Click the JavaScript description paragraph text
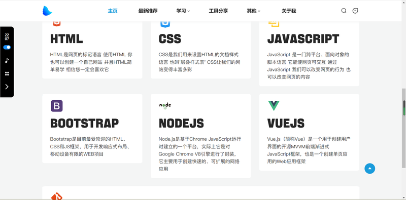The width and height of the screenshot is (406, 200). [309, 66]
